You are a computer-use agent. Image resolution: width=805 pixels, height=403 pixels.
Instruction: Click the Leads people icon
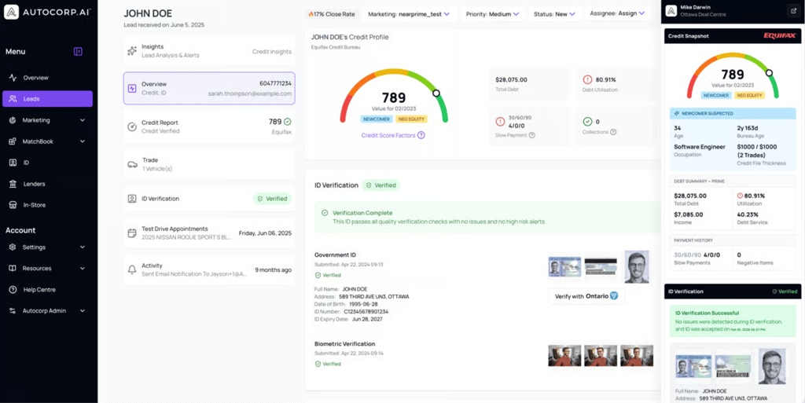coord(13,99)
